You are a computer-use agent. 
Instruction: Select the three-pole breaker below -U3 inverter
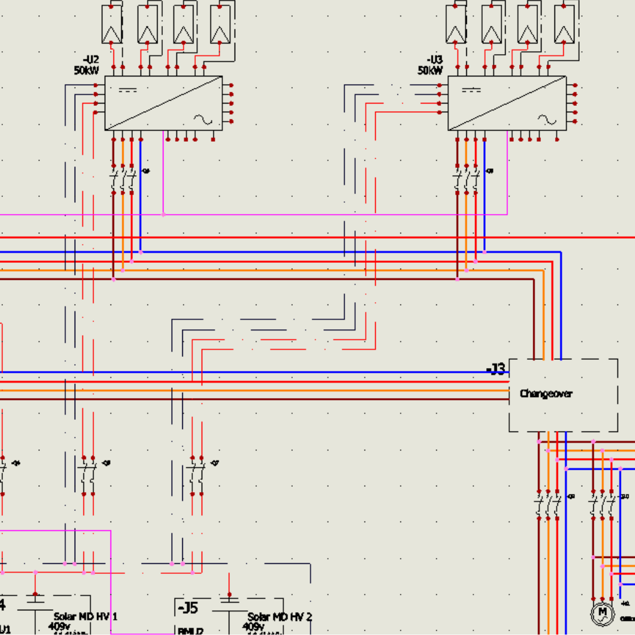(x=466, y=179)
